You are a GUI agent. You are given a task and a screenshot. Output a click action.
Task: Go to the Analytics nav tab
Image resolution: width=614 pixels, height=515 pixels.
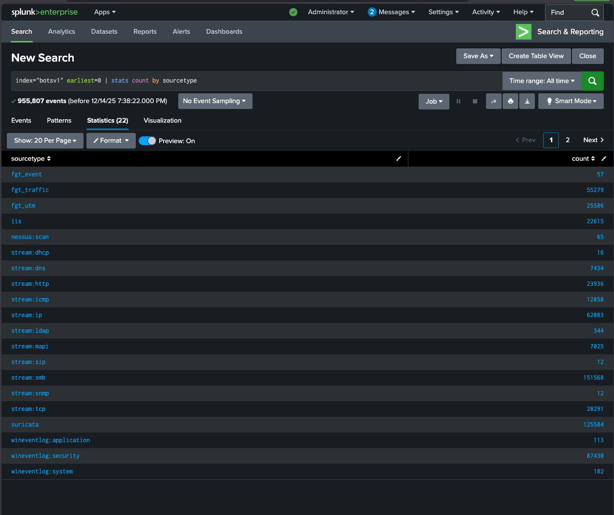pyautogui.click(x=62, y=32)
